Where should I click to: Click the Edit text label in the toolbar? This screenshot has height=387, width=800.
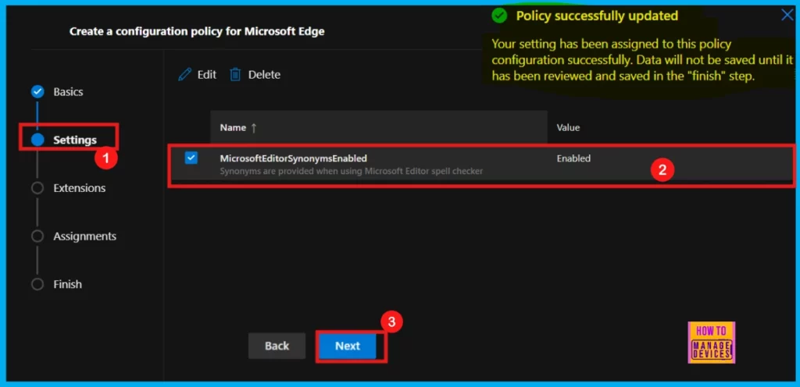coord(206,75)
